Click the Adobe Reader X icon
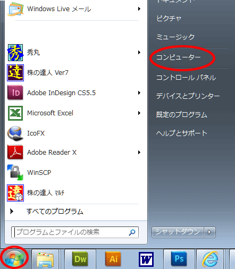The height and width of the screenshot is (269, 235). coord(15,152)
